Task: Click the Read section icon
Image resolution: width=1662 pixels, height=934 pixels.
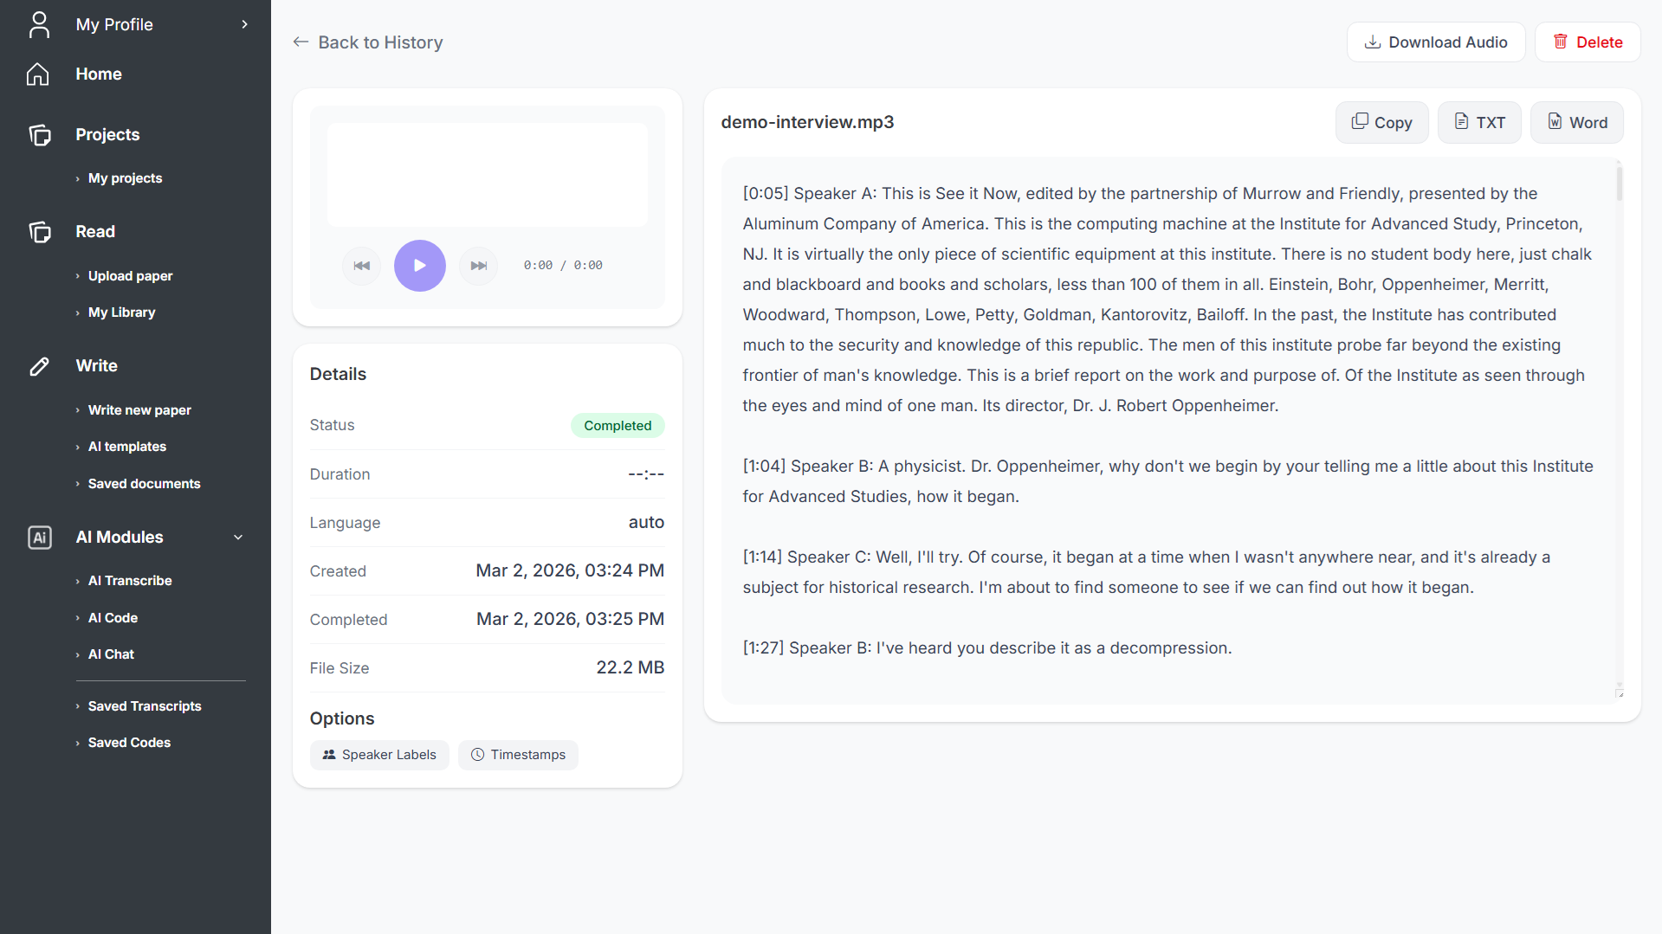Action: pyautogui.click(x=40, y=232)
